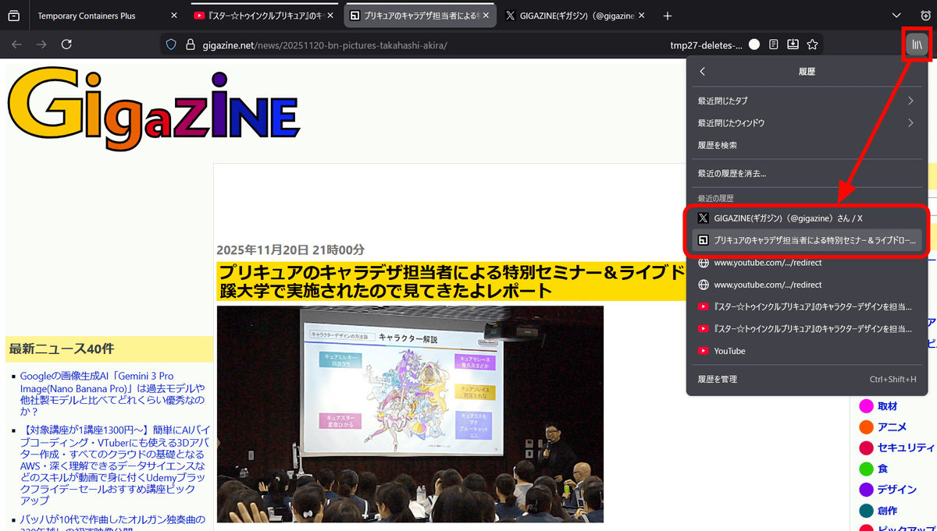The image size is (937, 531).
Task: Open reader view from the address bar
Action: 773,44
